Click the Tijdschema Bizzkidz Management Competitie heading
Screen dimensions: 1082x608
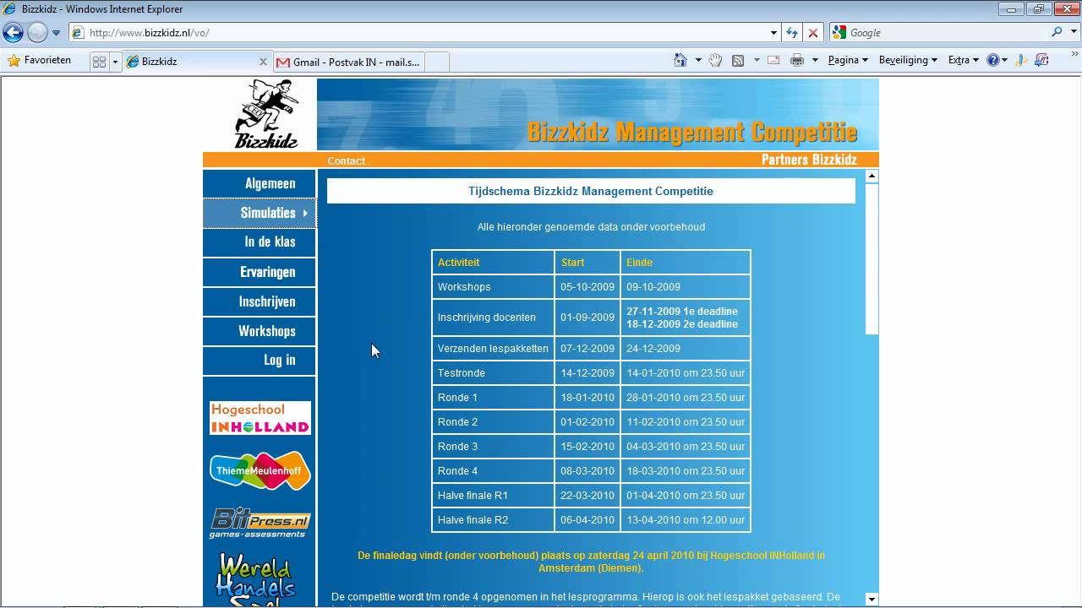point(591,191)
